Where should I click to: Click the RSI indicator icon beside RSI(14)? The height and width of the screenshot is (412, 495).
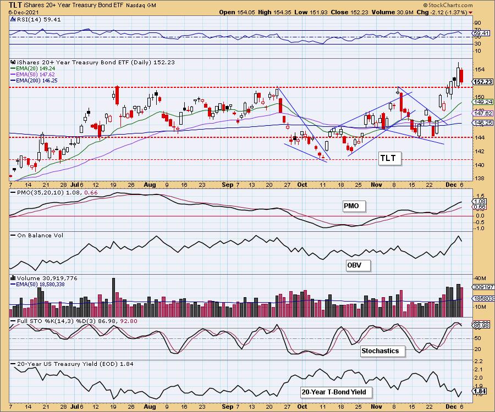click(13, 19)
